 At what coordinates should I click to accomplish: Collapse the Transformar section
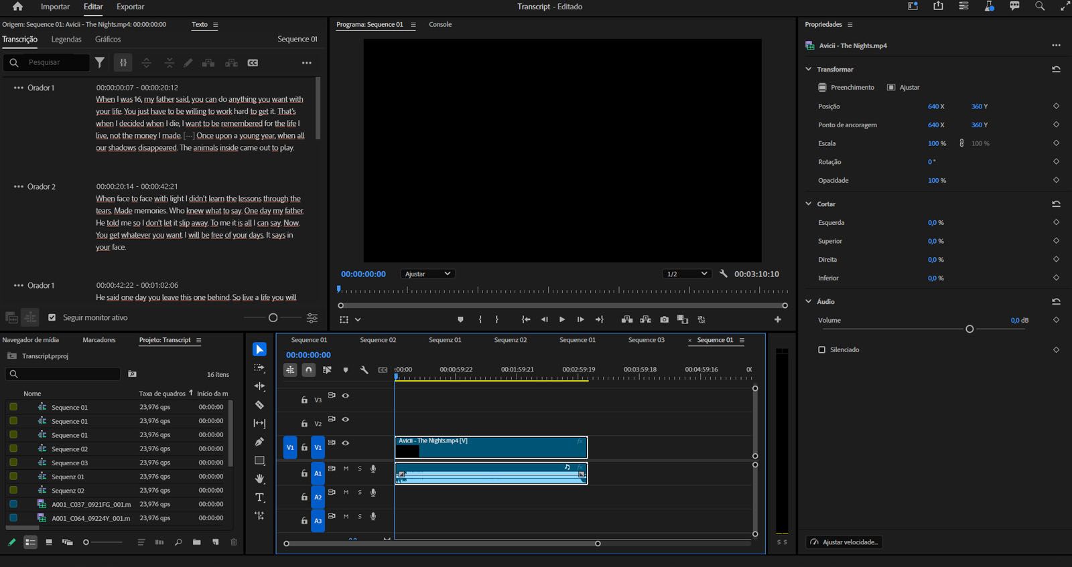[809, 69]
